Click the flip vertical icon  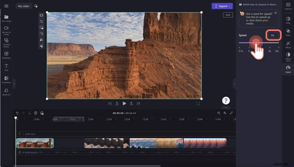coord(42,46)
